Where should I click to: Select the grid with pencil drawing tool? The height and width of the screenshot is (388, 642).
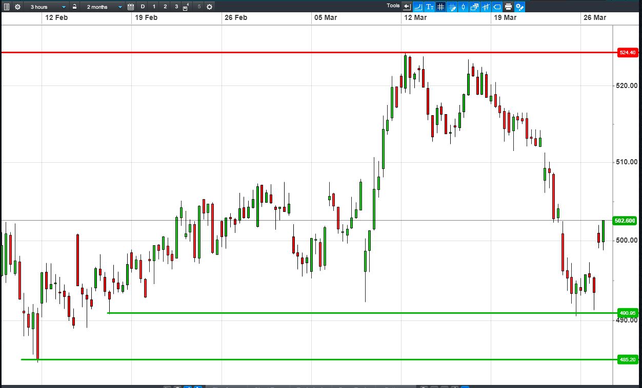452,7
